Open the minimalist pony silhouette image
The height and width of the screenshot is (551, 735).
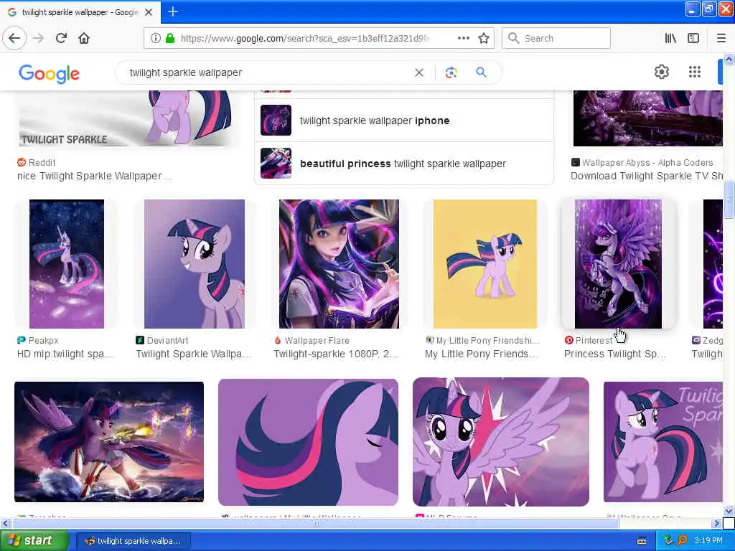[x=308, y=442]
